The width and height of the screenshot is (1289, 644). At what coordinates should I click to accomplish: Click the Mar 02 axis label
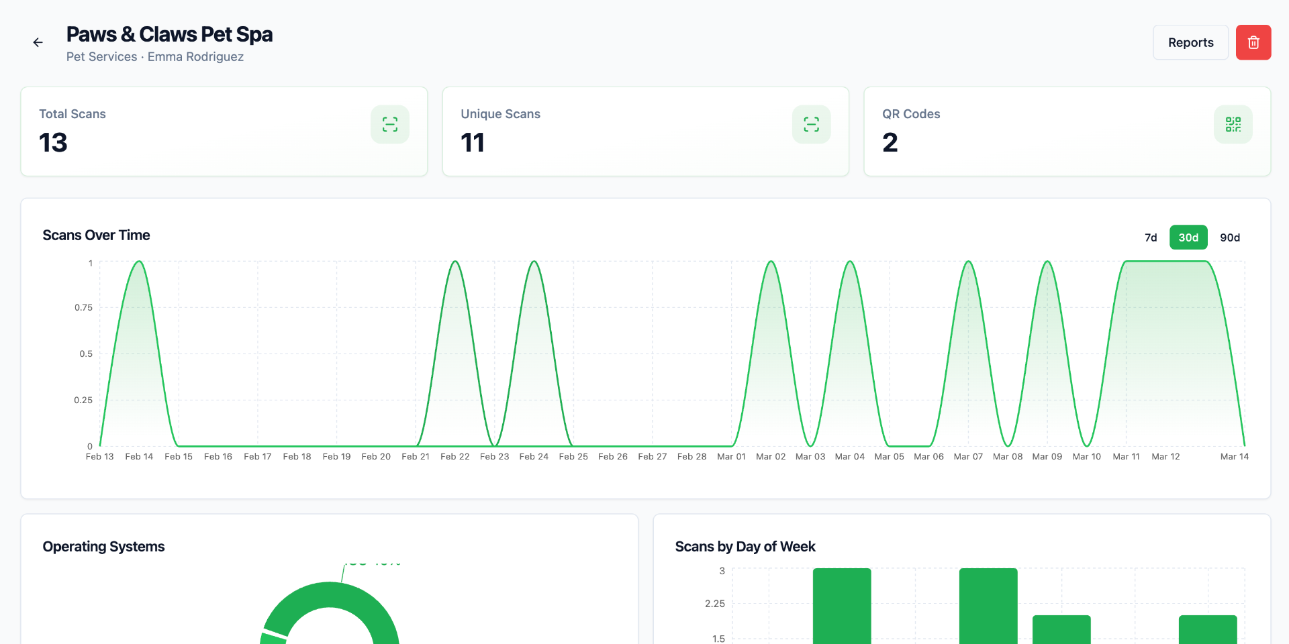[x=771, y=457]
